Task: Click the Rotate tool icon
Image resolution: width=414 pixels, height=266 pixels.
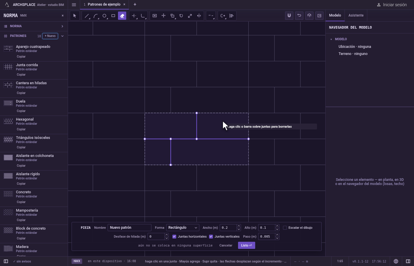Action: coord(181,16)
